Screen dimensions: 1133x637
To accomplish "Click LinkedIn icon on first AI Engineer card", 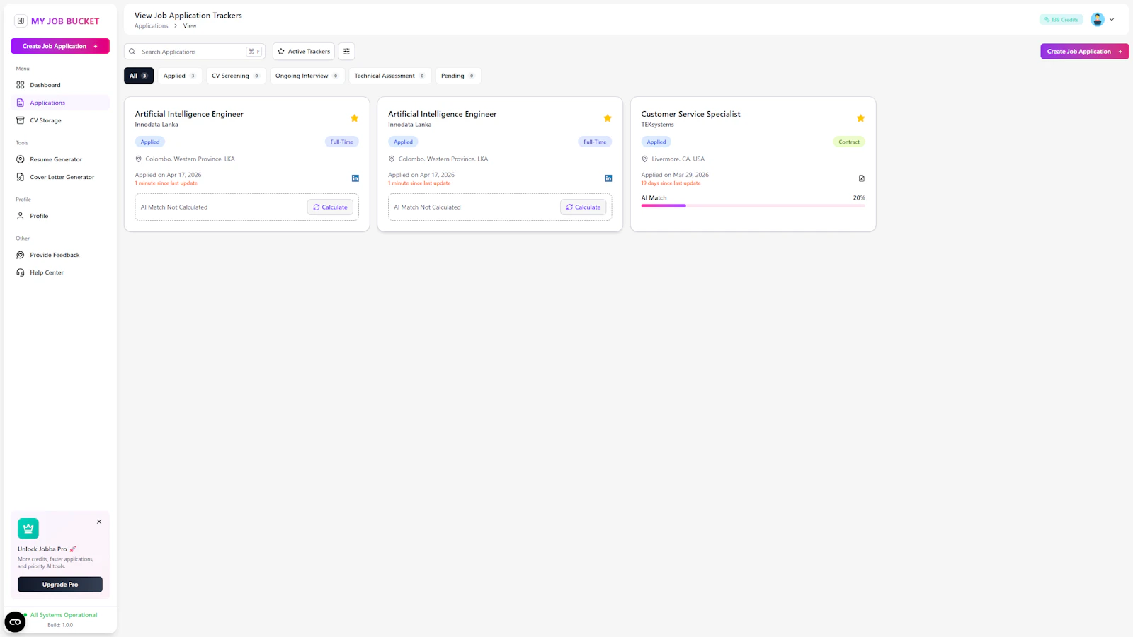I will [355, 178].
